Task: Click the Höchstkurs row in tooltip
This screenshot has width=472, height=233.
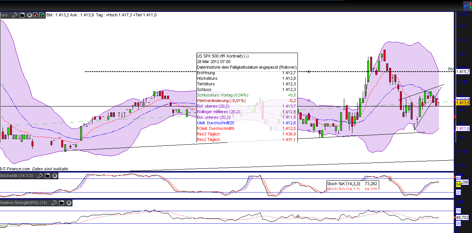Action: (x=247, y=78)
